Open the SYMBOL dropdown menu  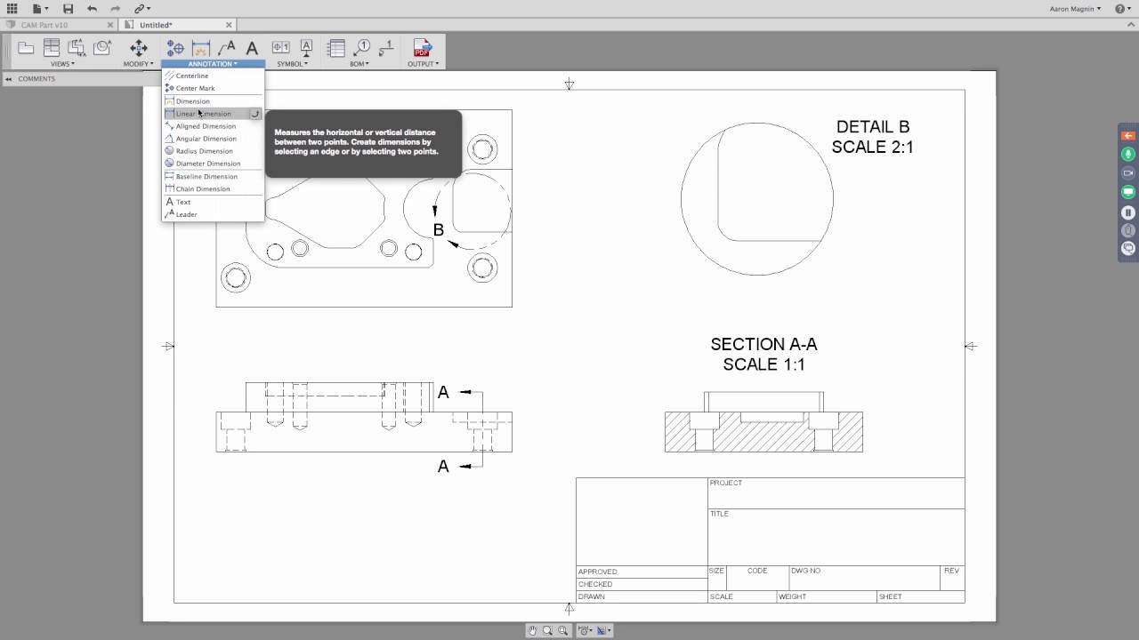tap(292, 64)
